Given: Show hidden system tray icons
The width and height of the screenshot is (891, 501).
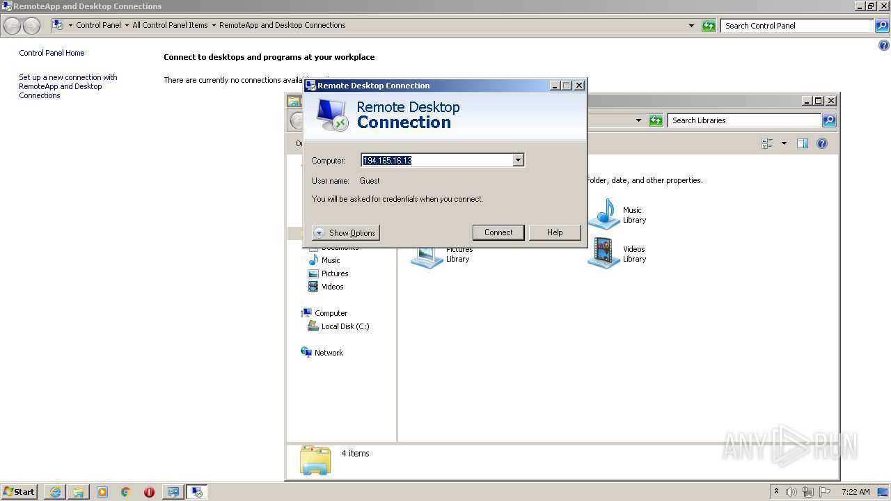Looking at the screenshot, I should pyautogui.click(x=776, y=492).
